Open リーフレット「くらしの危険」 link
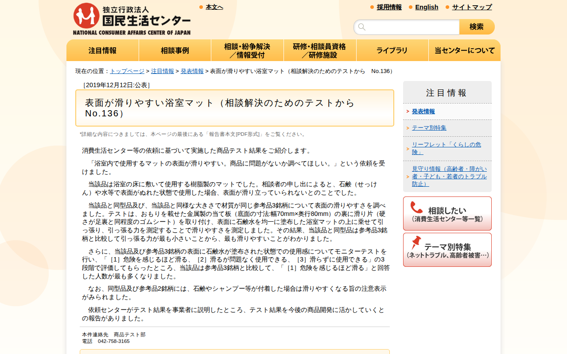The height and width of the screenshot is (354, 567). (x=447, y=148)
